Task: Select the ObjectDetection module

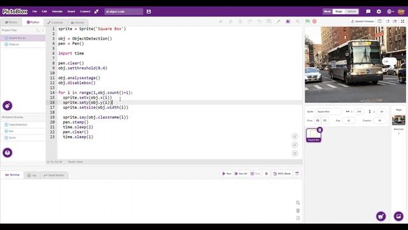Action: (x=23, y=125)
